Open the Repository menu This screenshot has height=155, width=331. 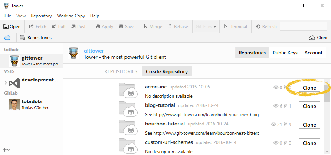pyautogui.click(x=41, y=16)
